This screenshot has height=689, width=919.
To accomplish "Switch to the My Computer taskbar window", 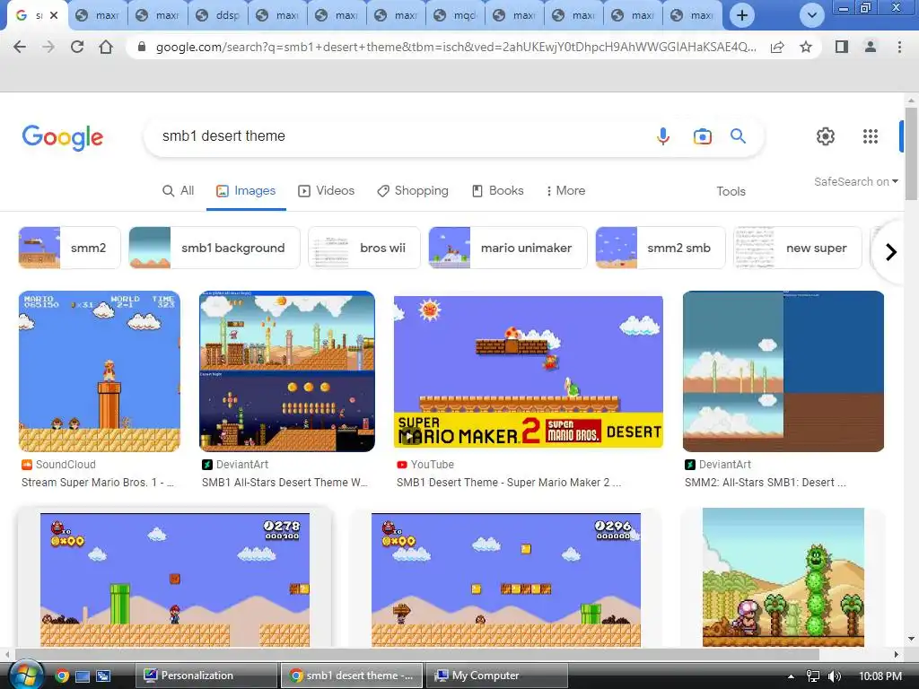I will click(497, 676).
